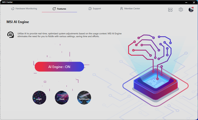Screen dimensions: 198x120
Task: Select the Performance mode thumbnail
Action: (84, 98)
